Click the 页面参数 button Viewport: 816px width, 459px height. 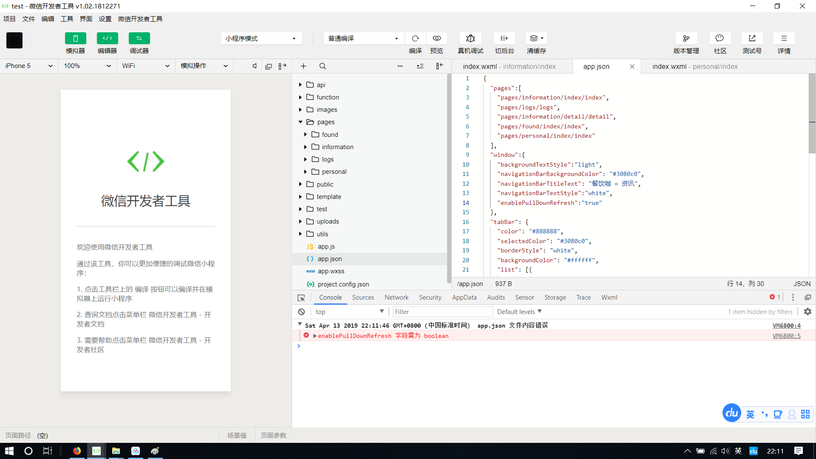[273, 435]
